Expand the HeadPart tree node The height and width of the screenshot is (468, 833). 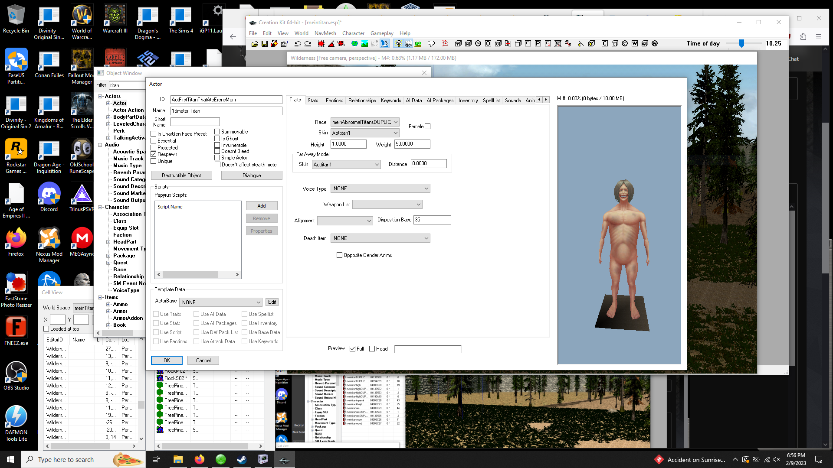click(108, 242)
